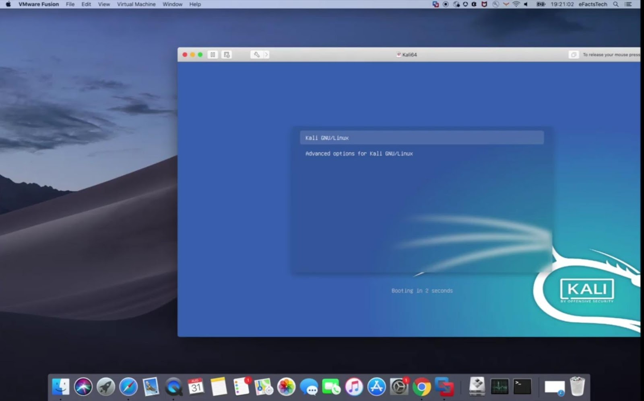Open the Apple menu
644x401 pixels.
click(8, 4)
